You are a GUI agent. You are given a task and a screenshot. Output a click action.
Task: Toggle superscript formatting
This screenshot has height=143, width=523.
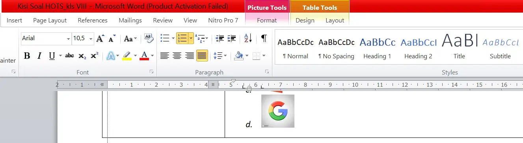point(94,56)
